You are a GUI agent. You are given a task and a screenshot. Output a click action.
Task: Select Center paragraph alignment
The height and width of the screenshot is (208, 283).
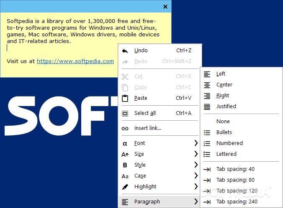[241, 85]
